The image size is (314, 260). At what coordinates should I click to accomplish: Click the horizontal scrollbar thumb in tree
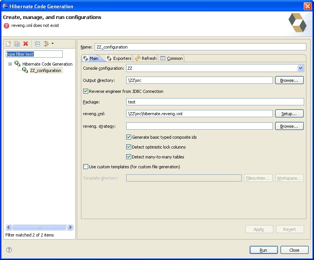pos(39,227)
